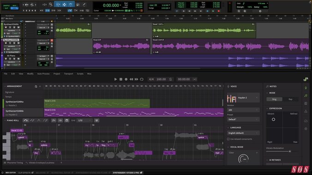This screenshot has width=312, height=175.
Task: Click the calendar-shaped icon in Piano Roll toolbar
Action: 66,120
